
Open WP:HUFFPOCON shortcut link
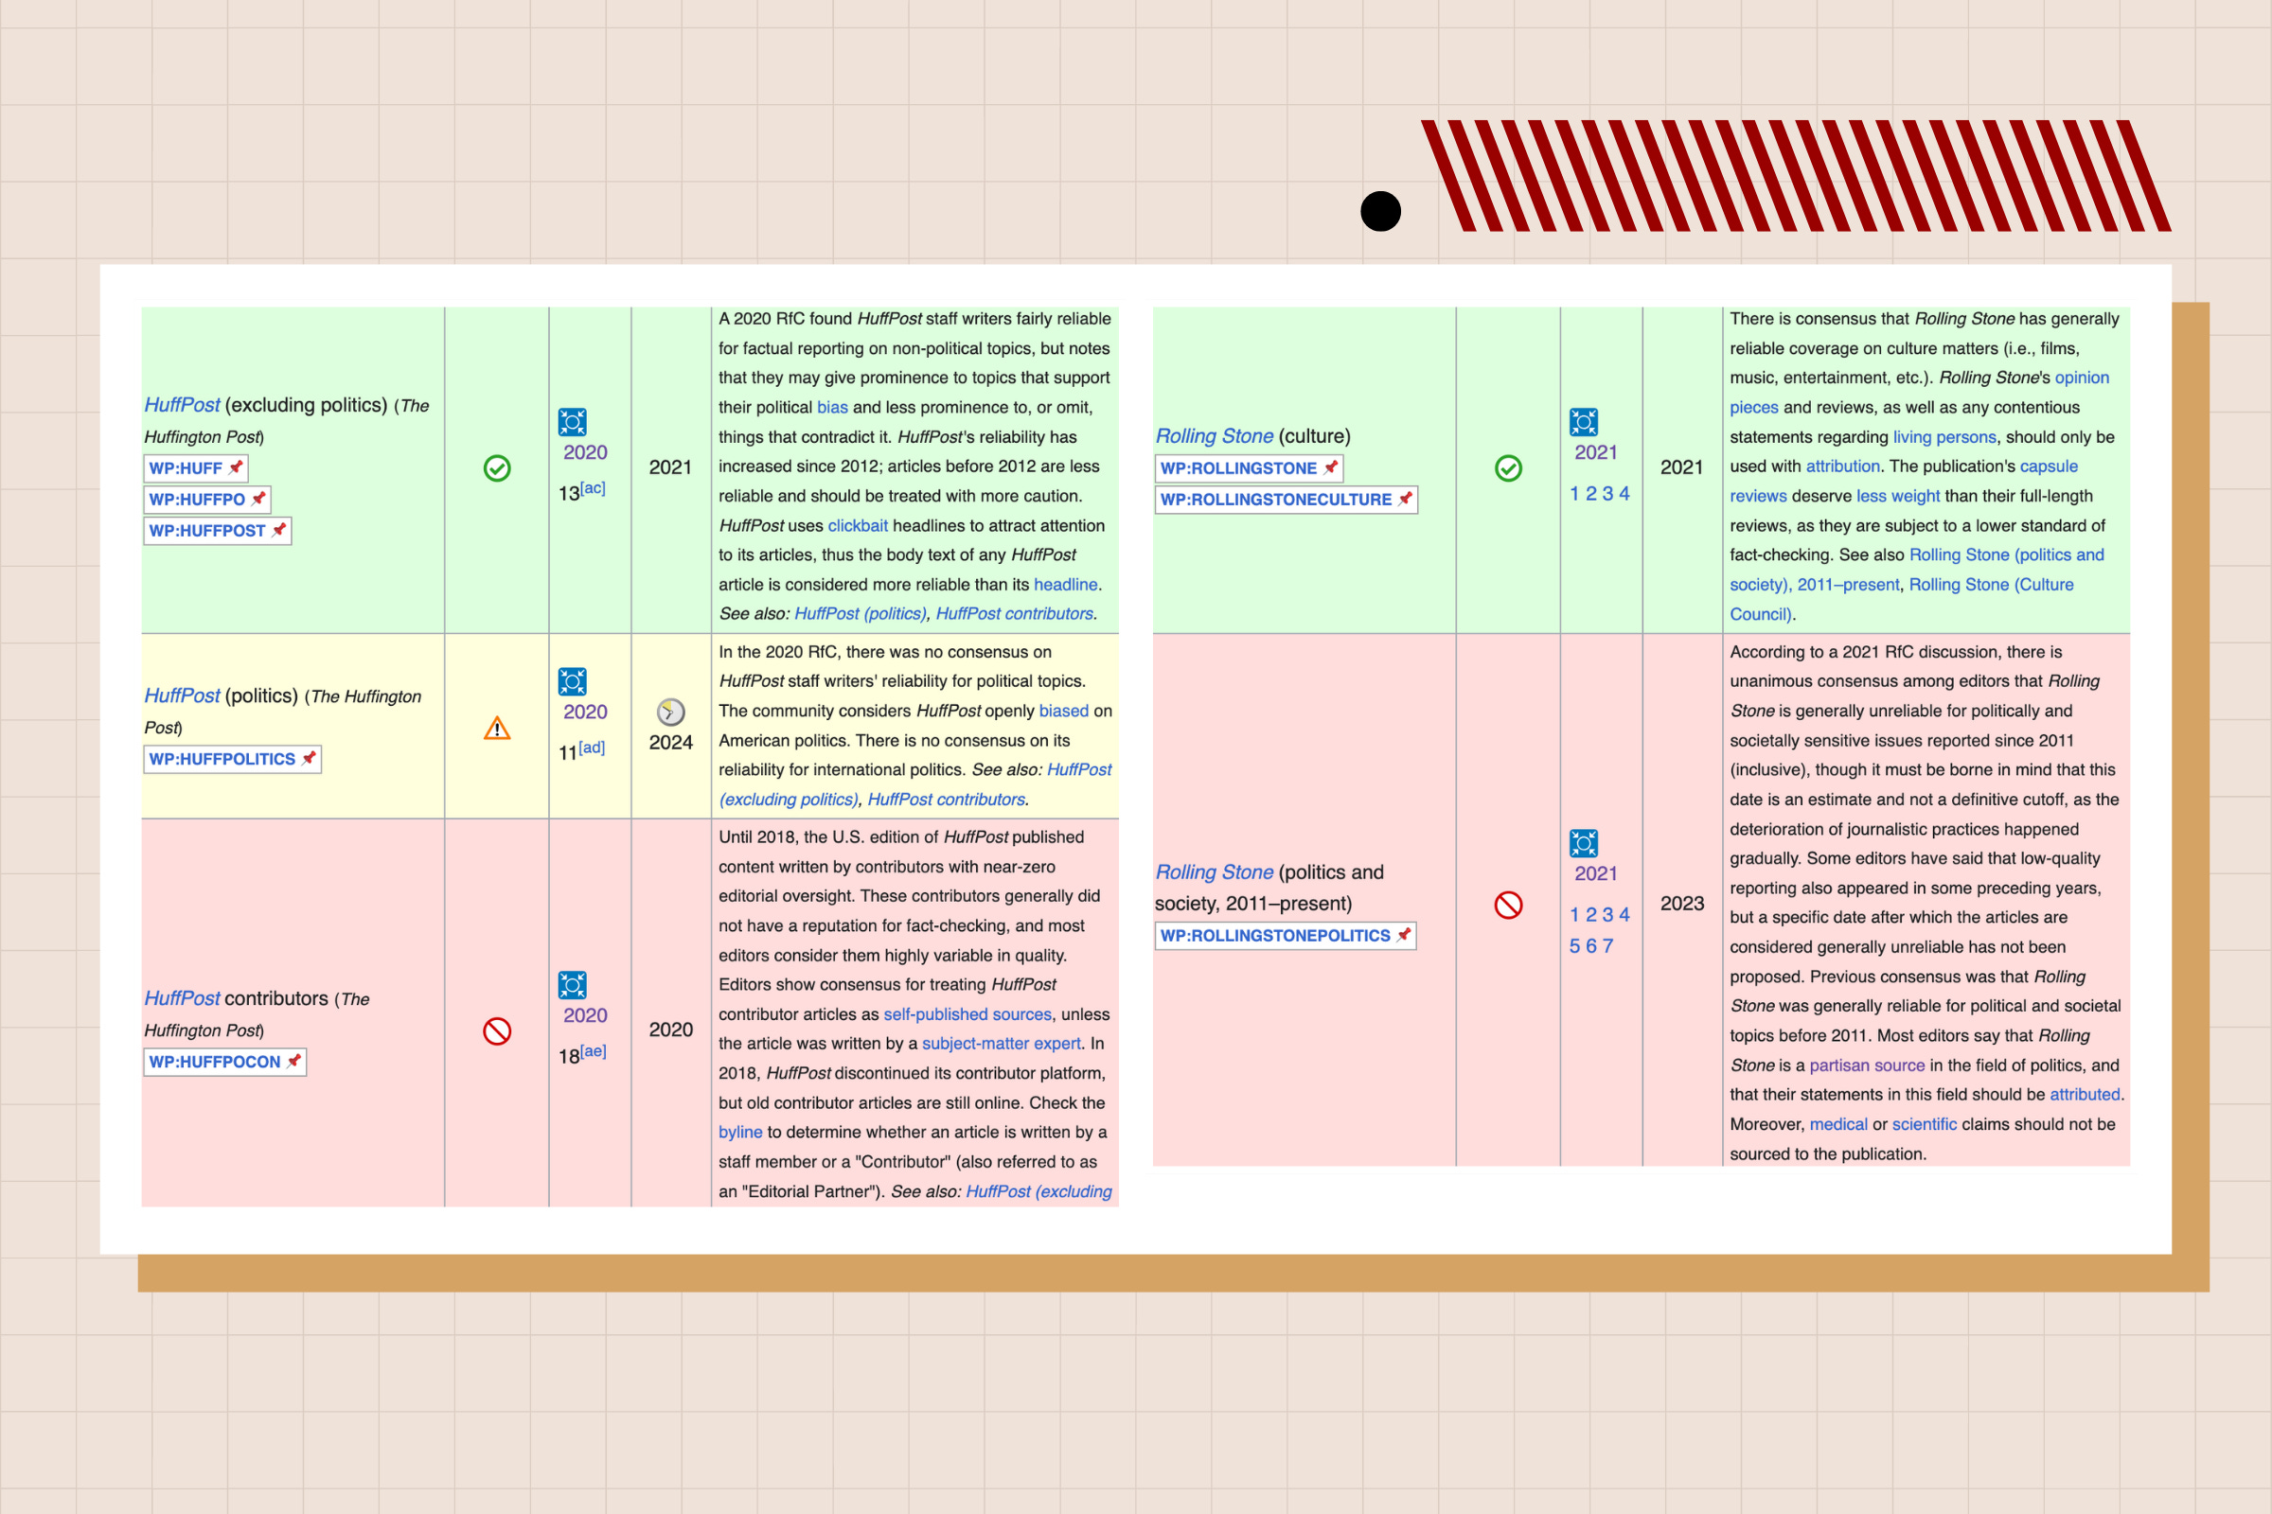215,1062
